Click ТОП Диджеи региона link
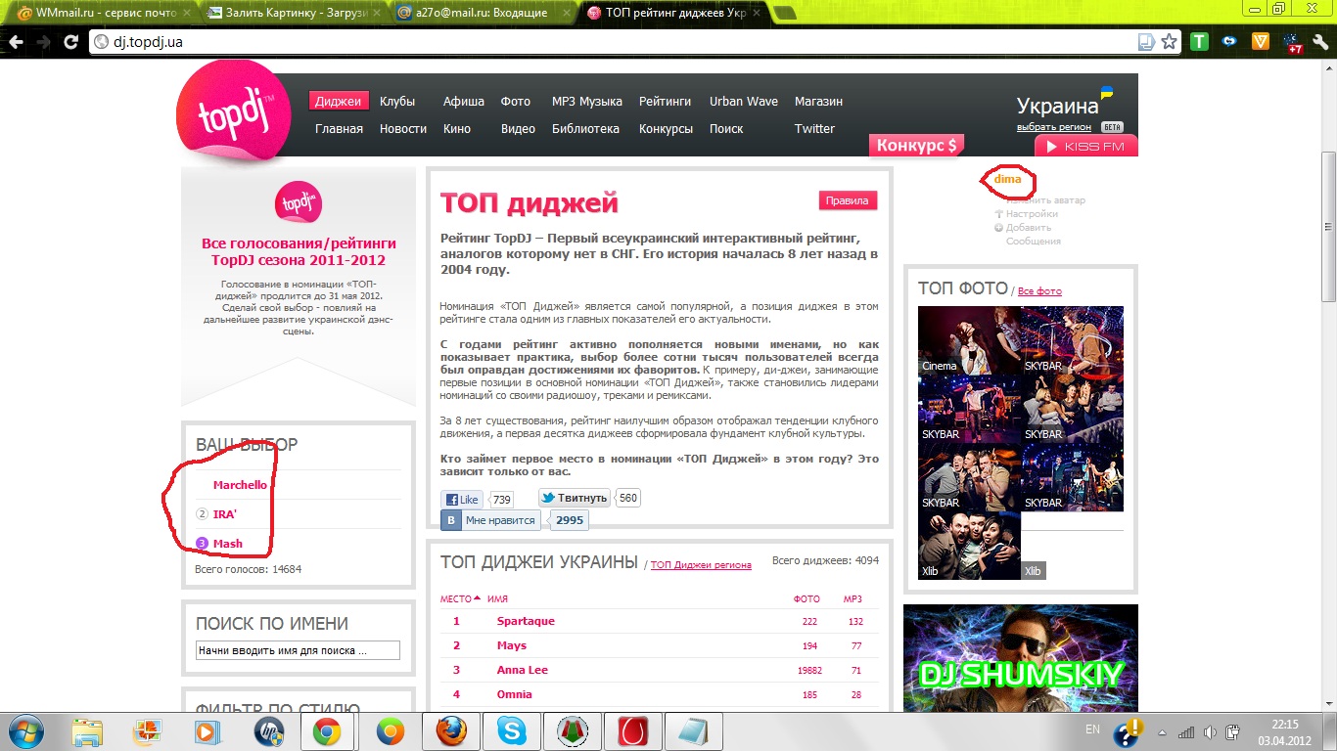 701,565
